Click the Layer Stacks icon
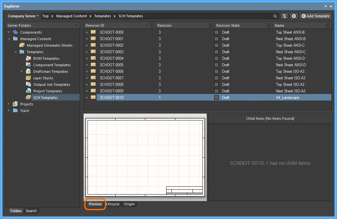Image resolution: width=337 pixels, height=219 pixels. click(28, 78)
